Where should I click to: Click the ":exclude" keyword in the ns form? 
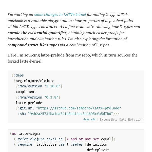(x=54, y=139)
